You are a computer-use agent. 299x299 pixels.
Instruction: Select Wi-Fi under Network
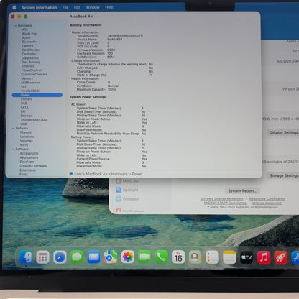point(24,145)
